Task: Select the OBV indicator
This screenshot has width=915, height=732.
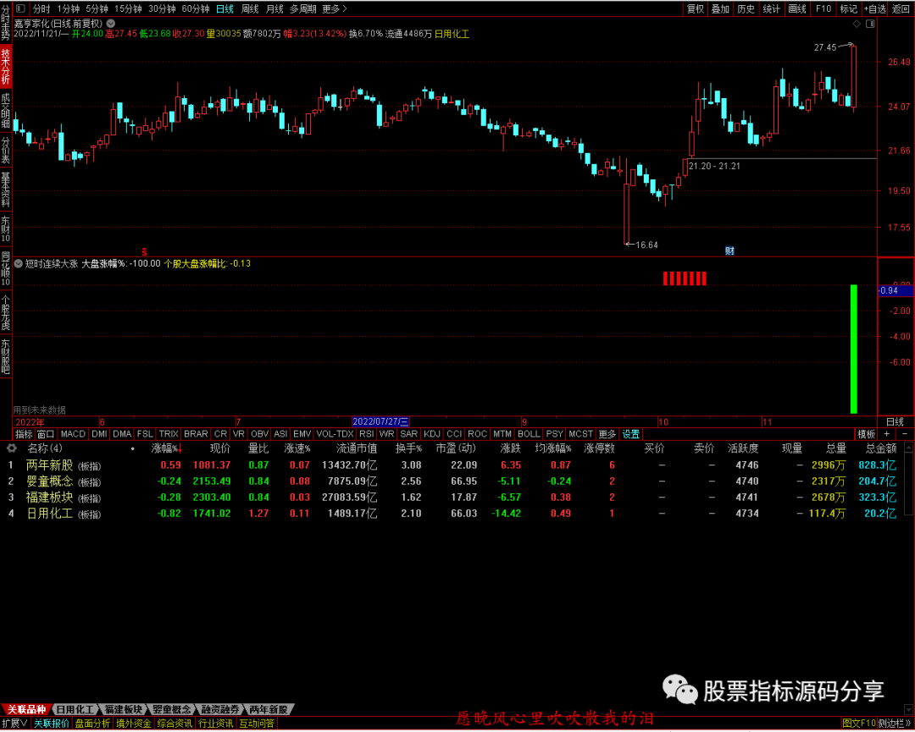Action: (x=259, y=434)
